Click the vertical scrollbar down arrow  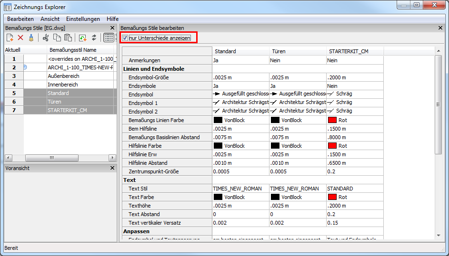pyautogui.click(x=439, y=235)
